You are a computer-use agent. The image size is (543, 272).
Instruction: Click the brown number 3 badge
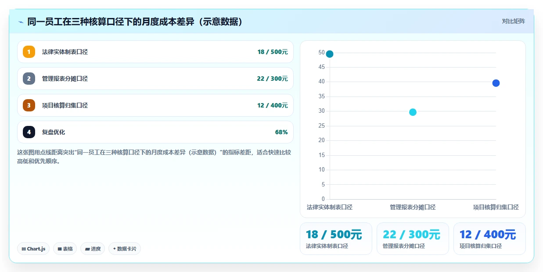(x=29, y=105)
